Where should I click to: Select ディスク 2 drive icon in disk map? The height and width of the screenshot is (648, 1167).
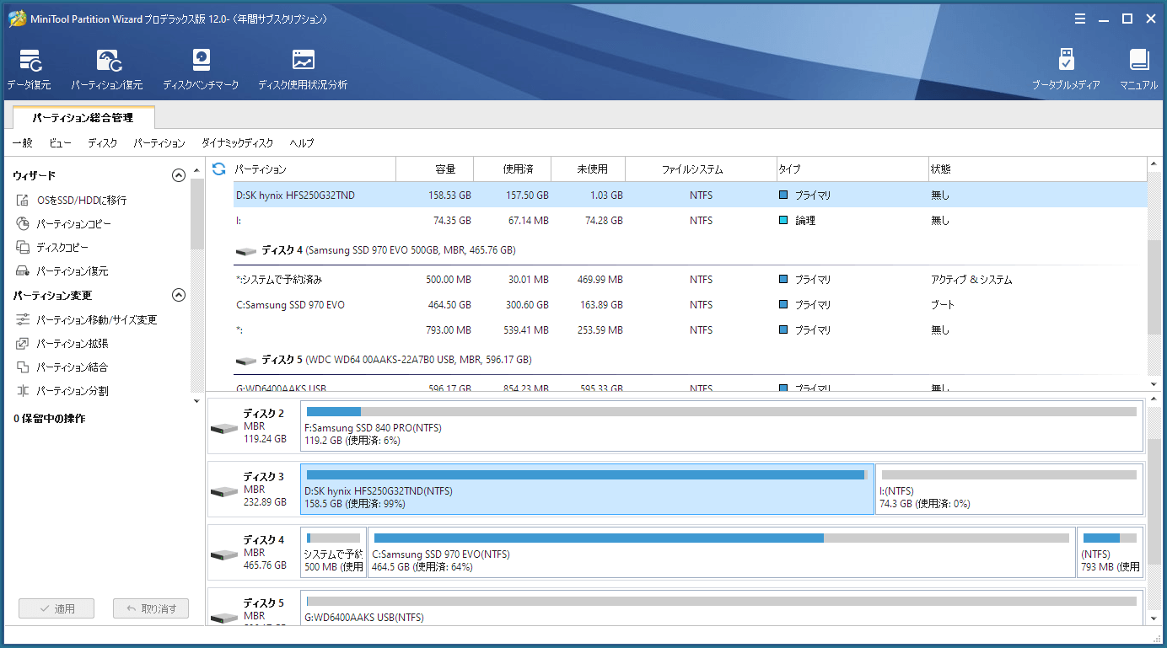coord(224,428)
